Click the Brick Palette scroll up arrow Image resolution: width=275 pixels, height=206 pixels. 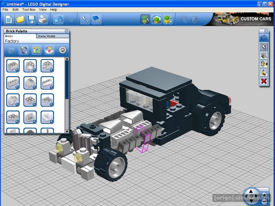click(x=67, y=59)
